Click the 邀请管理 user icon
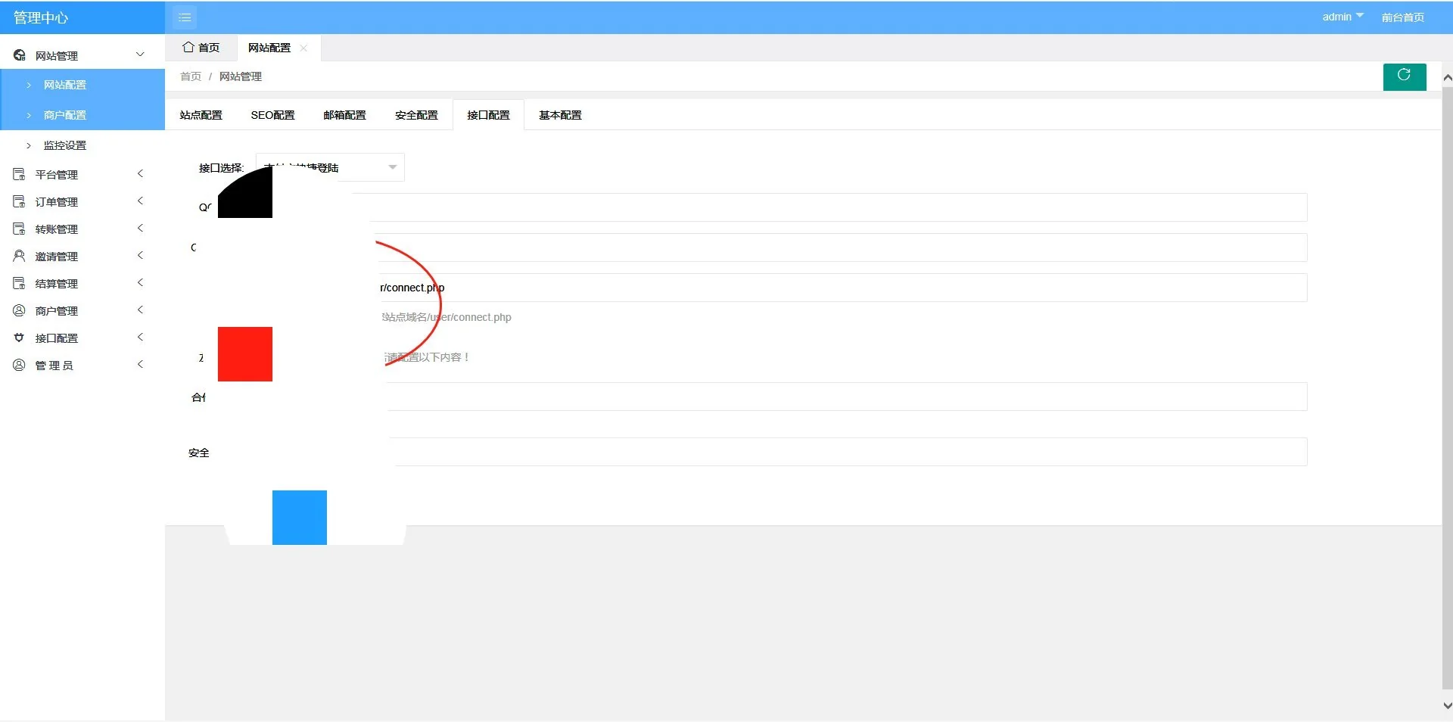 coord(19,257)
